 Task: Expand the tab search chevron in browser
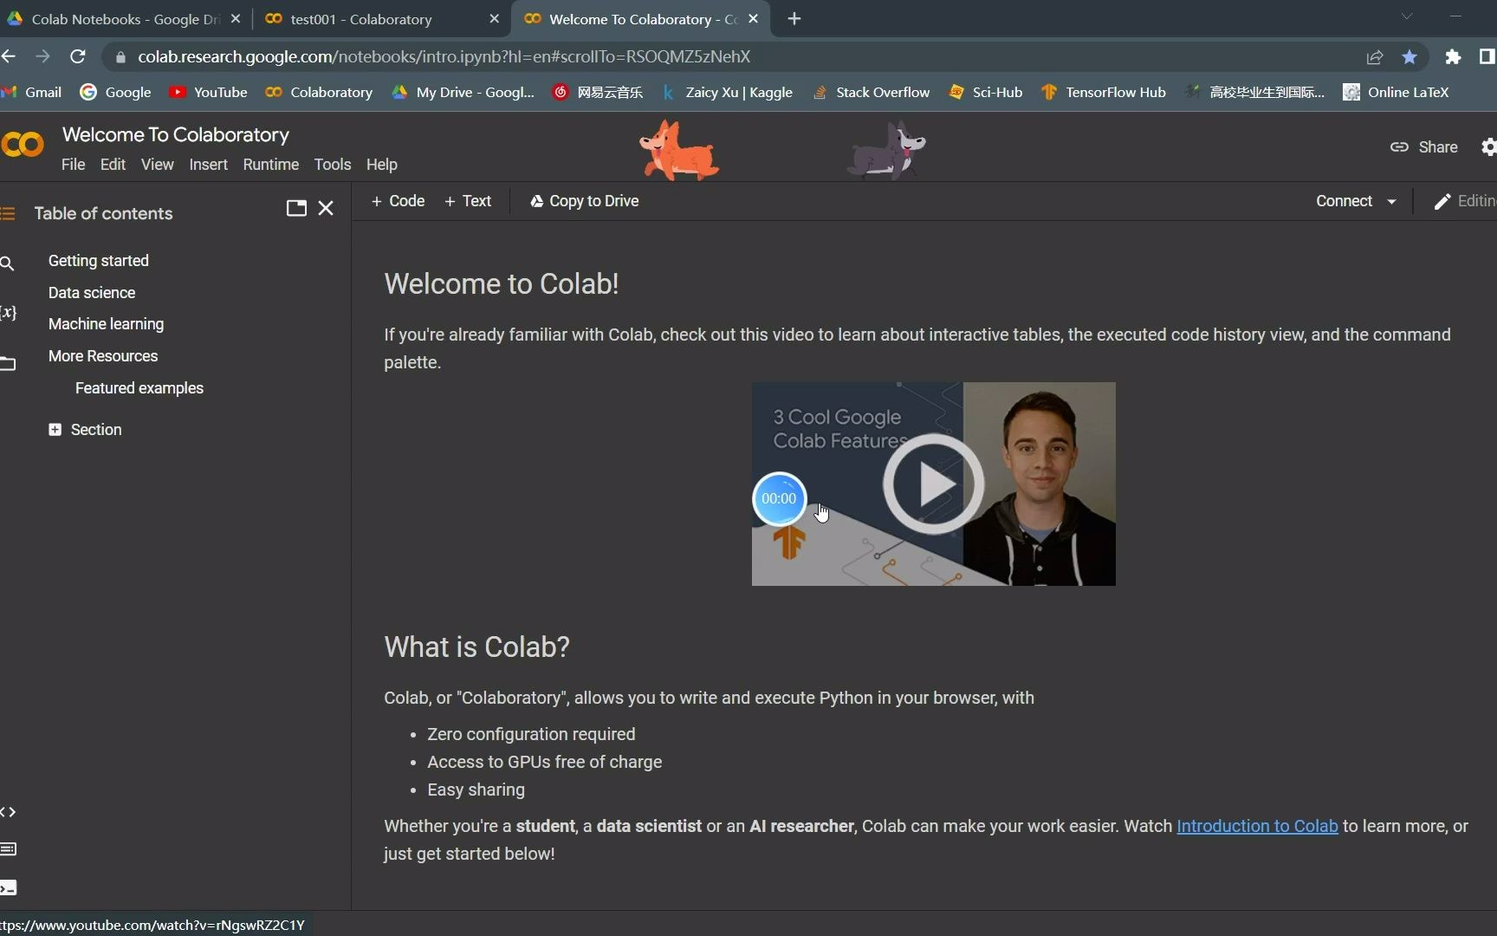(x=1407, y=16)
